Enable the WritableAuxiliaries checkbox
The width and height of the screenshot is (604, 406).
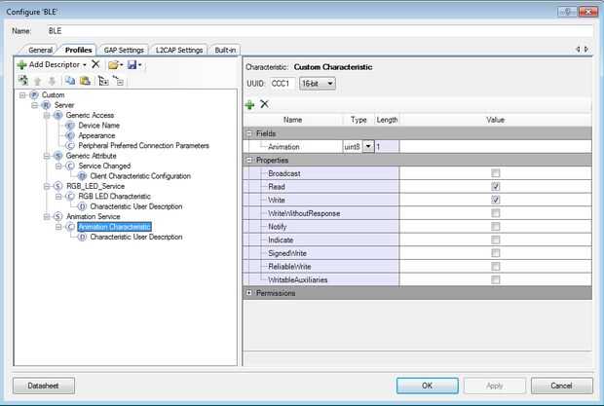[x=495, y=279]
